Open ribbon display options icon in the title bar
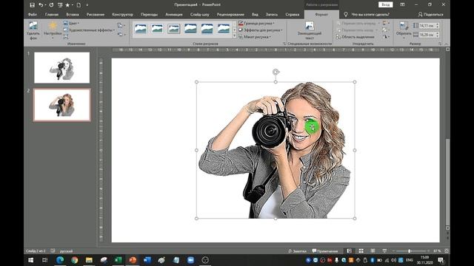This screenshot has width=474, height=266. (x=402, y=4)
